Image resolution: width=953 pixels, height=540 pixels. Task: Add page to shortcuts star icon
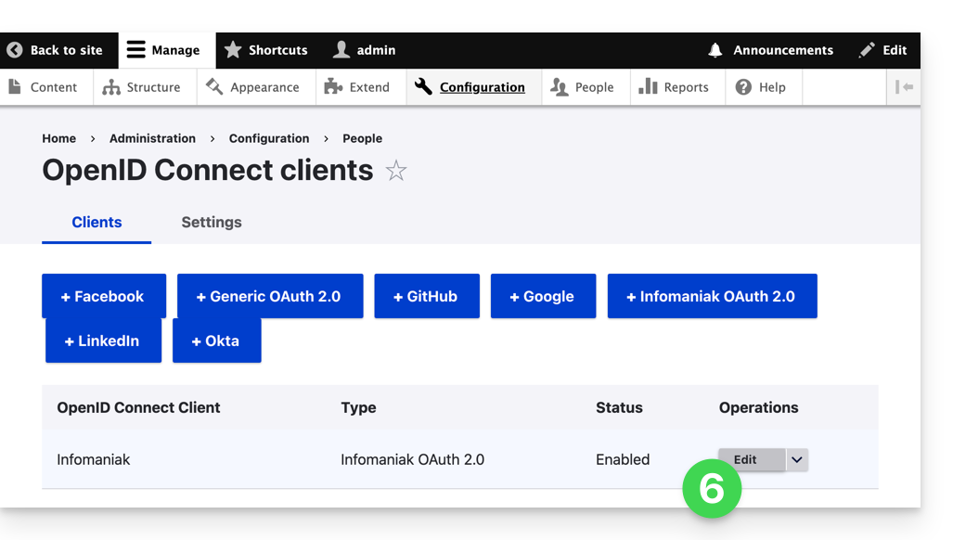pos(395,171)
